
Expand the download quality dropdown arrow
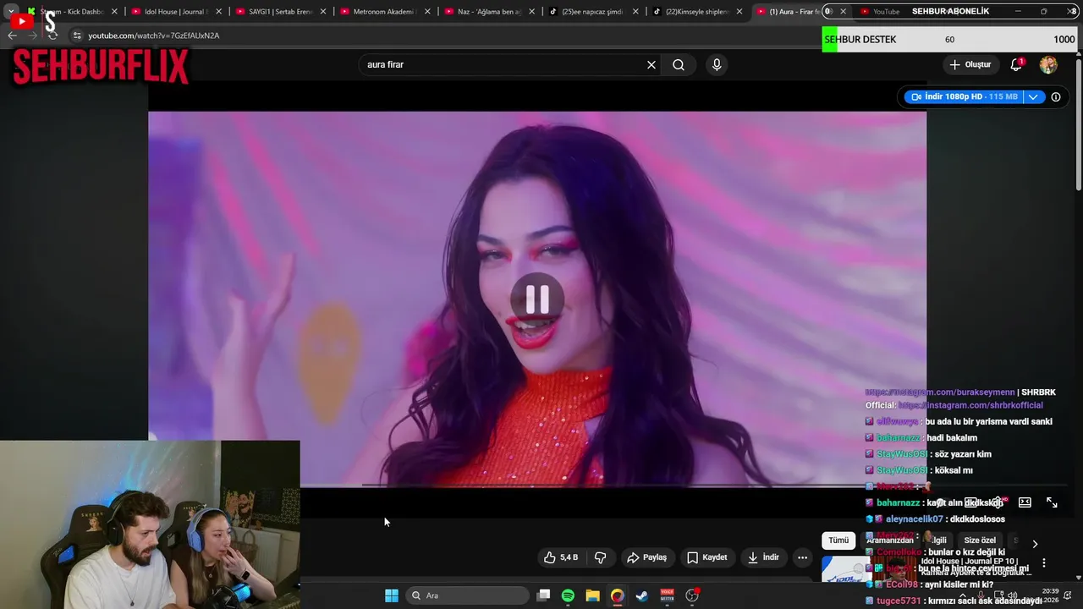[x=1033, y=96]
